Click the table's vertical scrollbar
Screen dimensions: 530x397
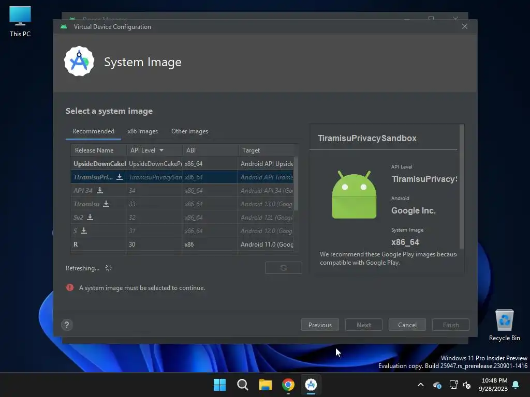click(x=296, y=184)
